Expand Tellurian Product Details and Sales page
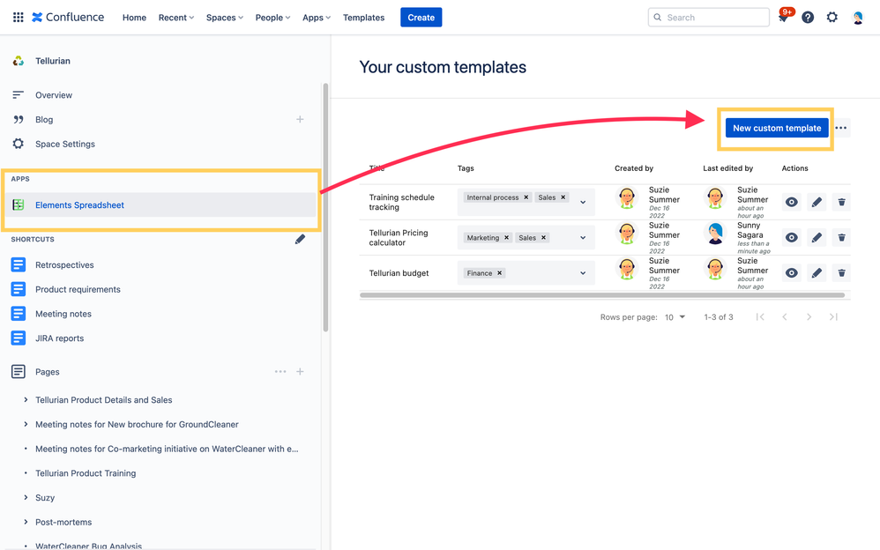This screenshot has height=550, width=880. coord(24,399)
